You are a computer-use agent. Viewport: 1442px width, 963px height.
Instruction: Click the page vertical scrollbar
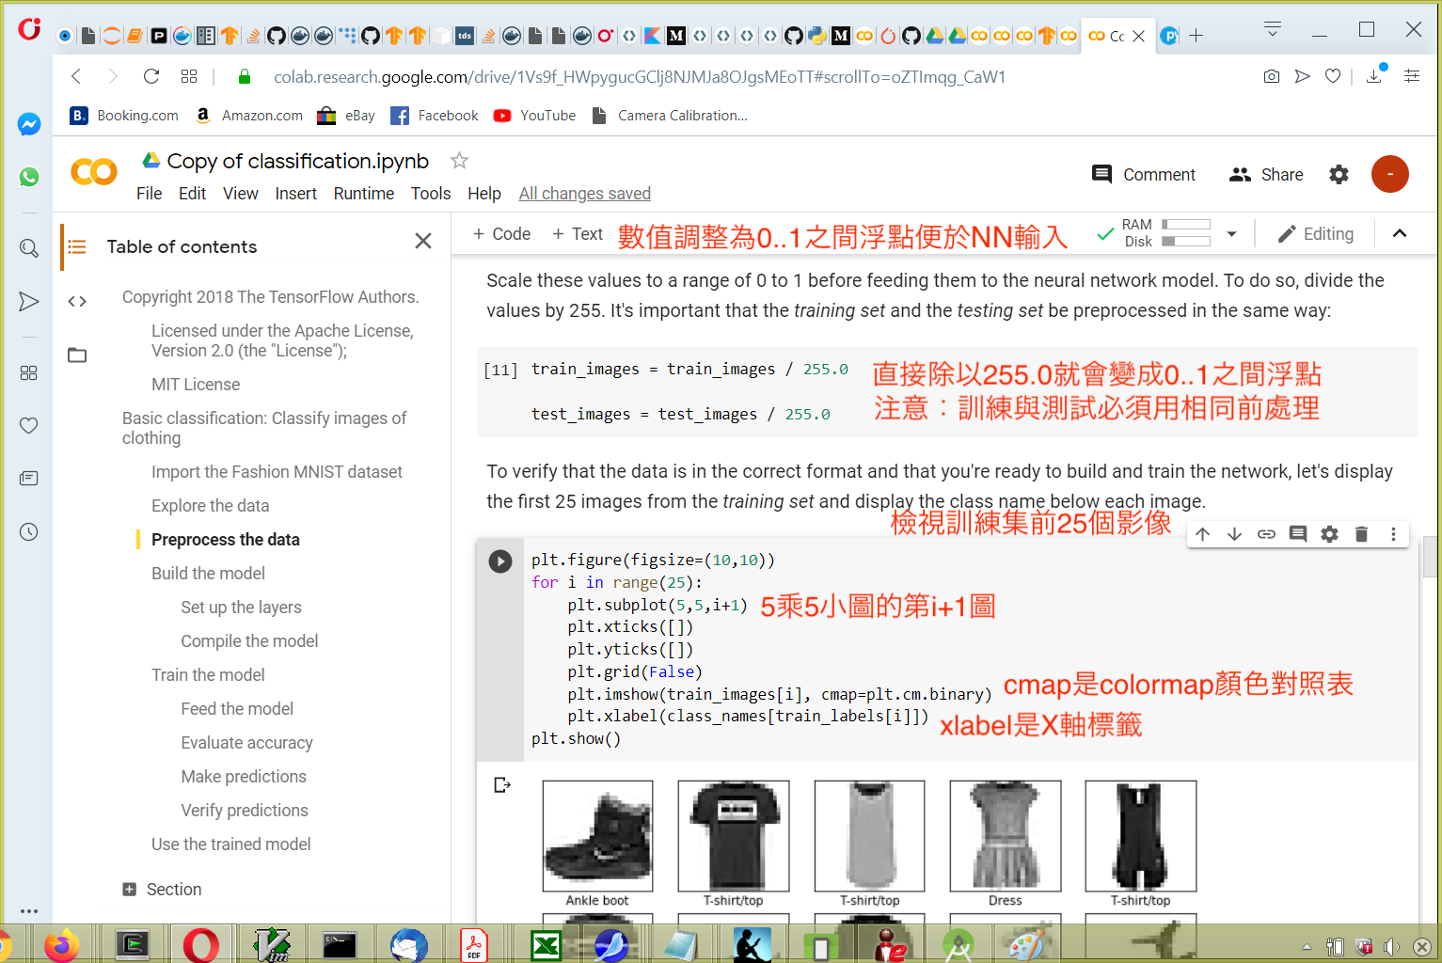[1431, 555]
